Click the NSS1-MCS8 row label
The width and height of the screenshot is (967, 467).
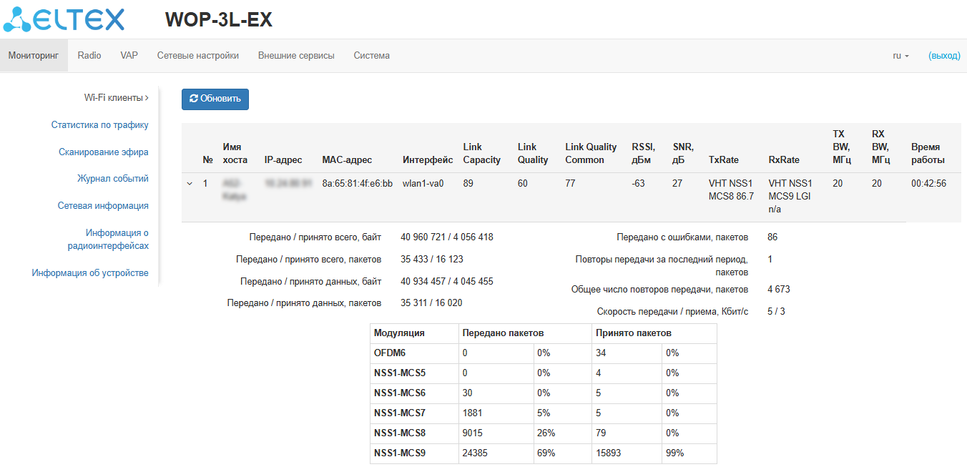coord(400,433)
